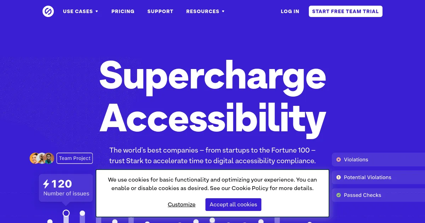425x223 pixels.
Task: Click the Stark logo icon
Action: pyautogui.click(x=48, y=11)
